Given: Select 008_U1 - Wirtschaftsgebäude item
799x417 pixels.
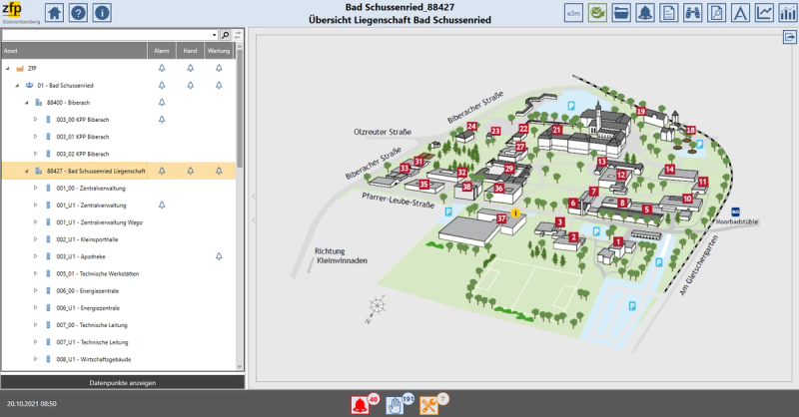Looking at the screenshot, I should coord(94,359).
